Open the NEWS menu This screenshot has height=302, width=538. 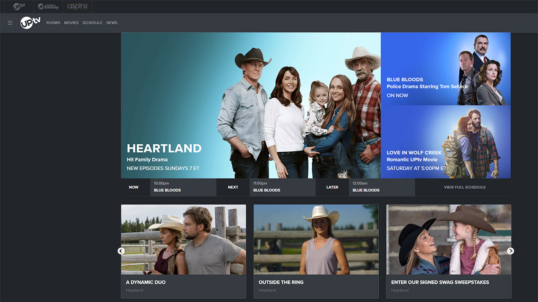click(112, 23)
